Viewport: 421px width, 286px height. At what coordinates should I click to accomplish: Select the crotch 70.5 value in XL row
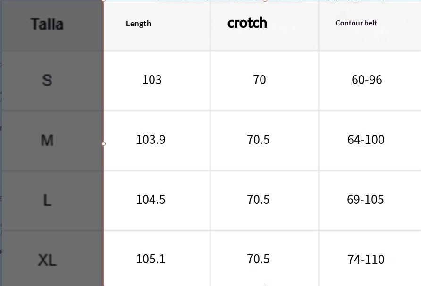(x=258, y=259)
